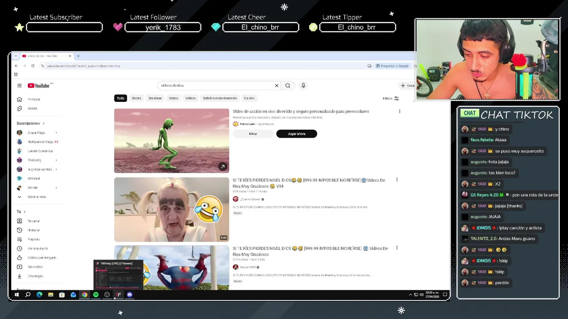
Task: Open more options for sponsored video
Action: [x=399, y=112]
